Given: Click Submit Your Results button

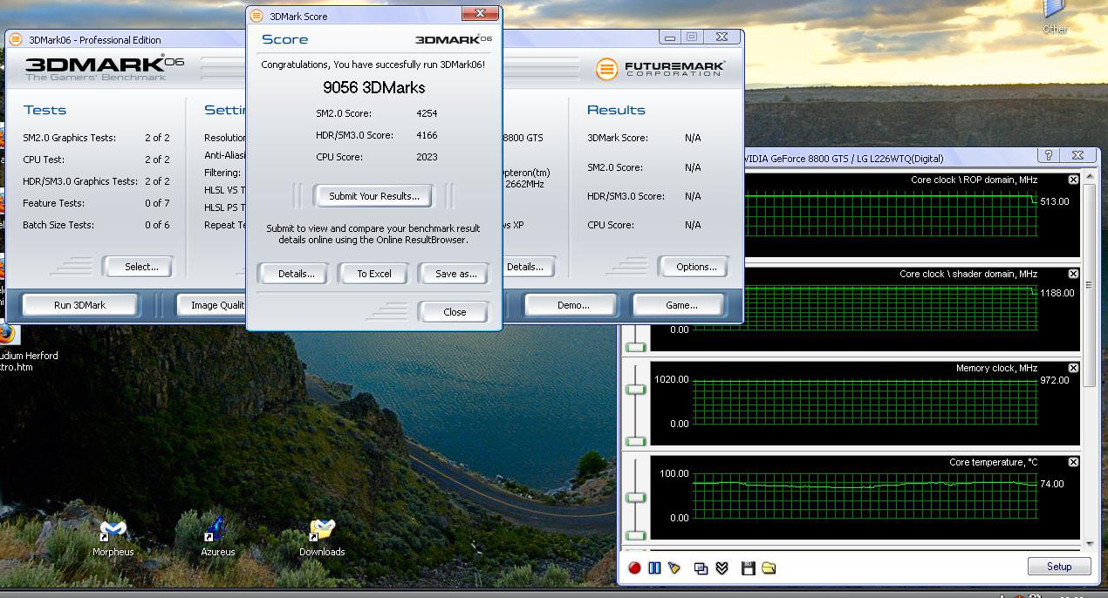Looking at the screenshot, I should (x=374, y=196).
